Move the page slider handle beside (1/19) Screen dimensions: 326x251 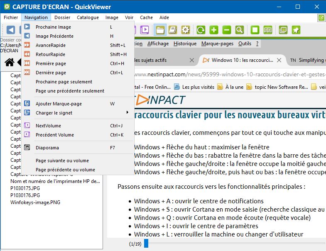[x=146, y=243]
